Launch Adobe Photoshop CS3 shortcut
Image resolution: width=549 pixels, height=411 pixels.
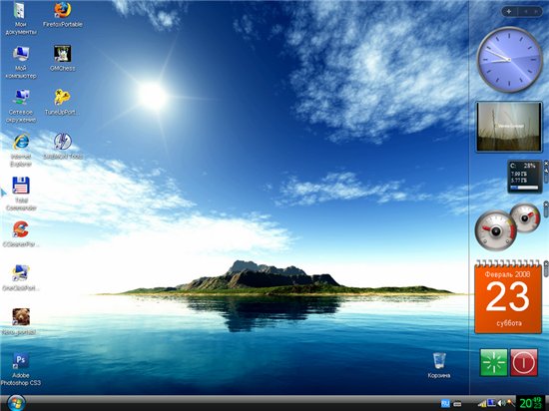21,369
